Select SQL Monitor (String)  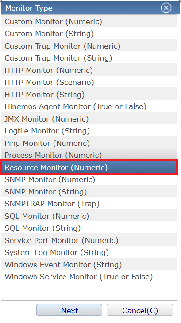click(x=89, y=228)
